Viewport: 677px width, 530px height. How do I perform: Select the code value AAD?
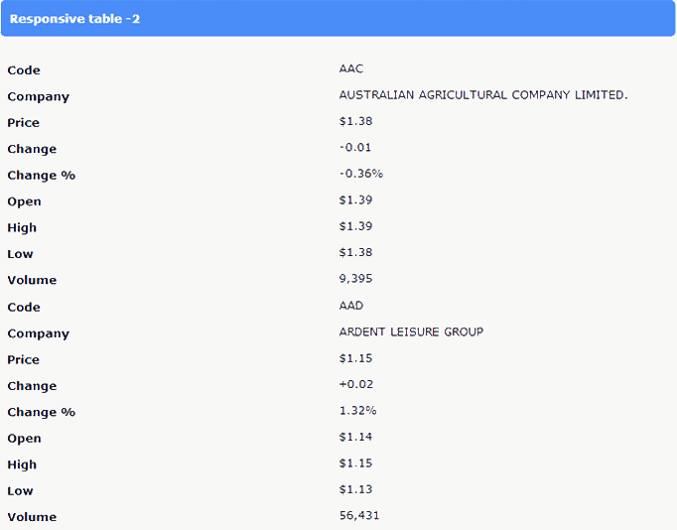pyautogui.click(x=351, y=306)
